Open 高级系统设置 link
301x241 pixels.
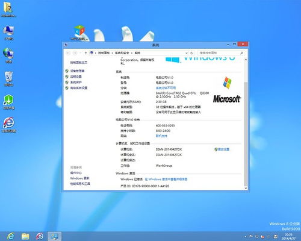point(79,88)
